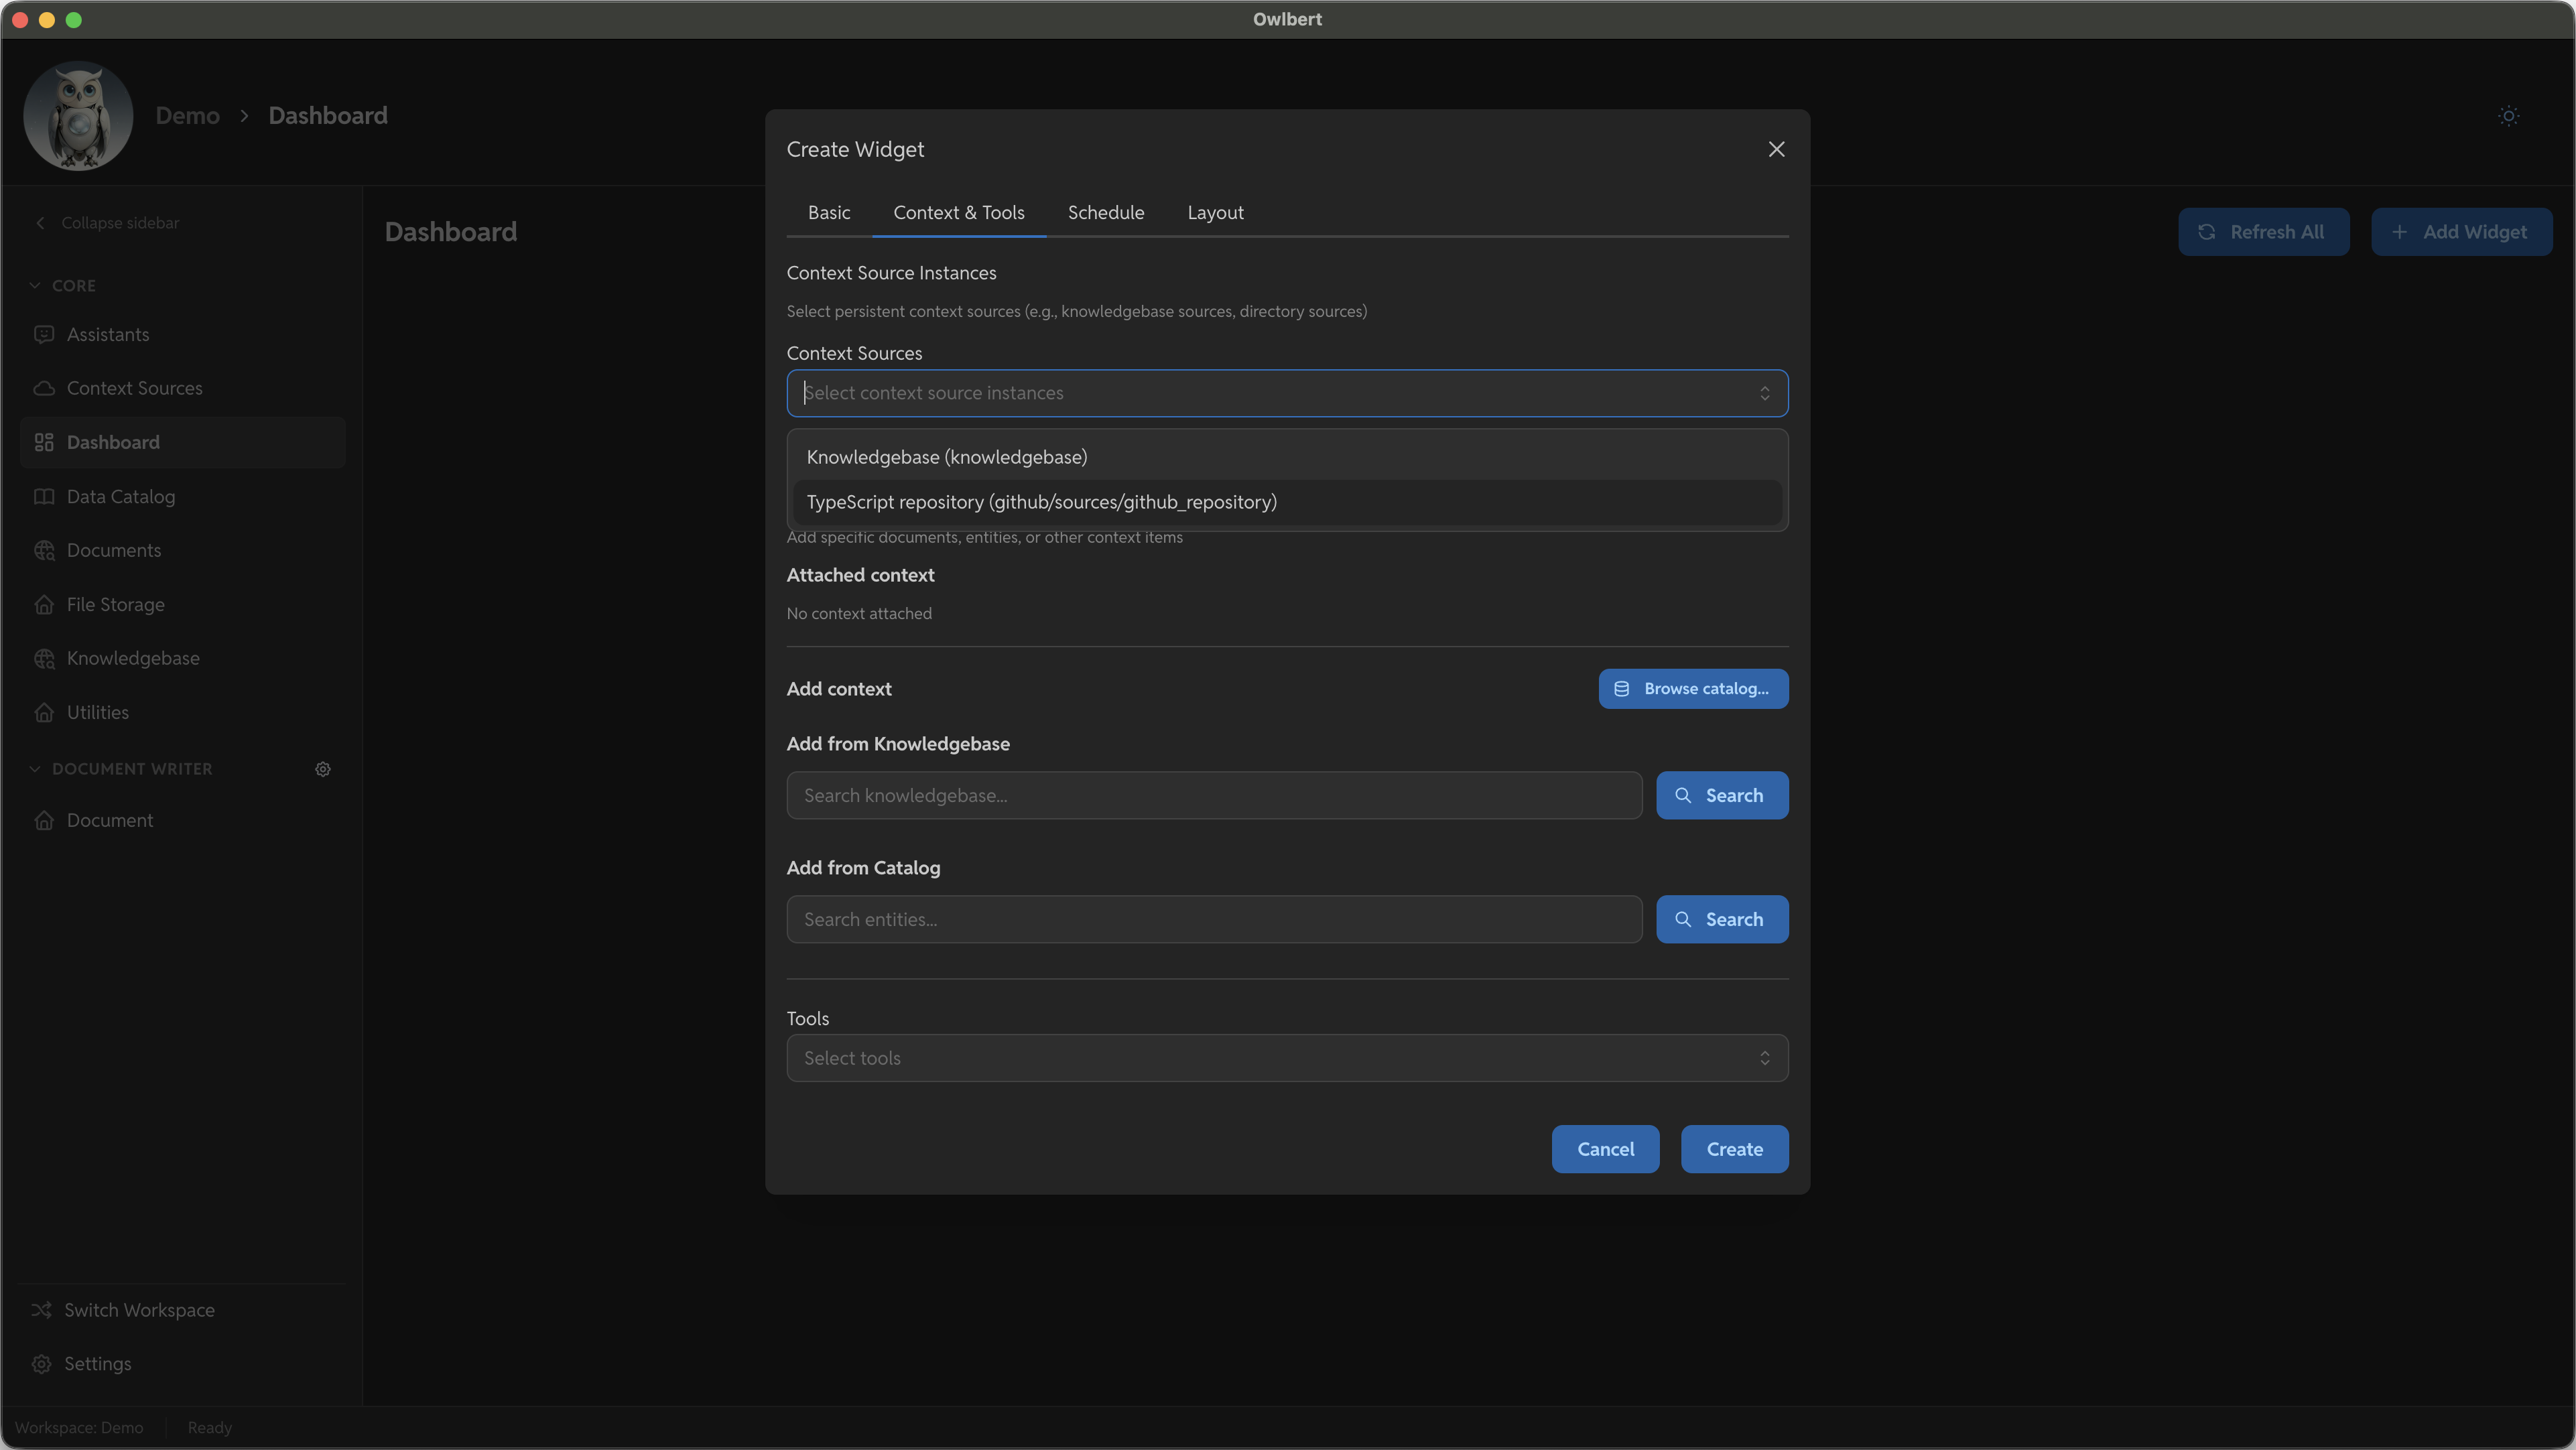The image size is (2576, 1450).
Task: Go to Data Catalog in the sidebar
Action: tap(120, 497)
